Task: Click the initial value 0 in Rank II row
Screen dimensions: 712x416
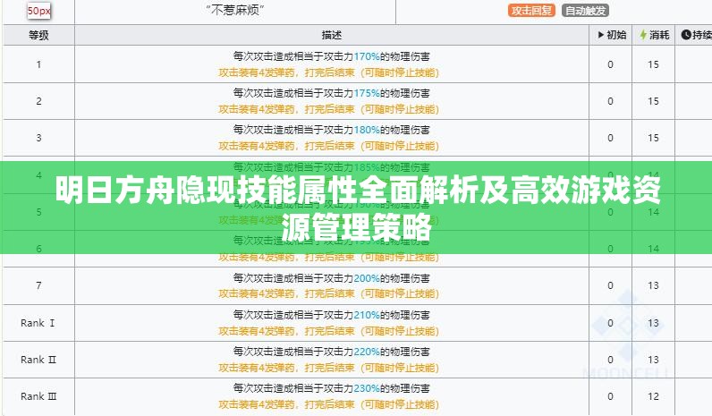Action: [x=610, y=360]
